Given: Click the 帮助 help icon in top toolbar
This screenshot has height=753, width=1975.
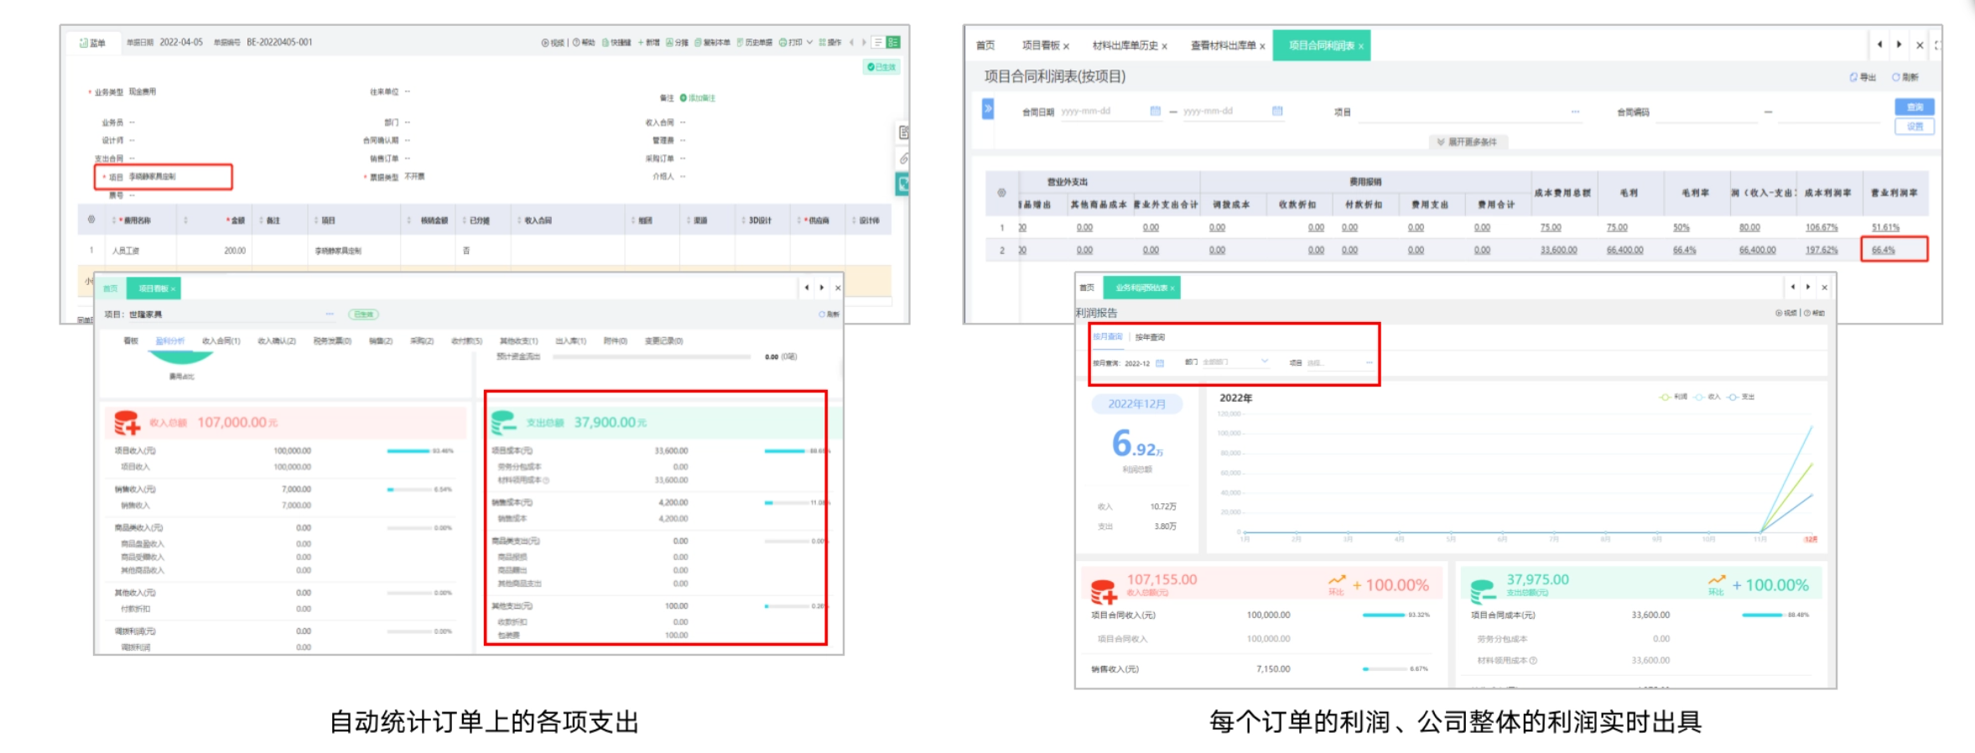Looking at the screenshot, I should (x=577, y=43).
